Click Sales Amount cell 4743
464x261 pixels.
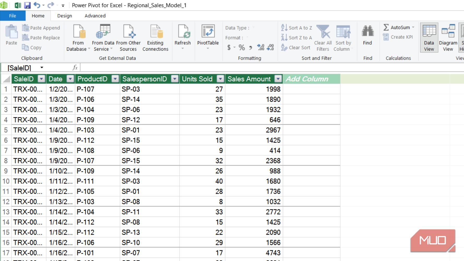(254, 253)
